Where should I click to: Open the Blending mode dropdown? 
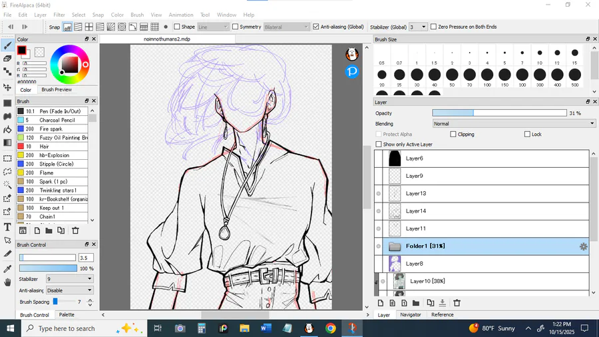point(514,124)
